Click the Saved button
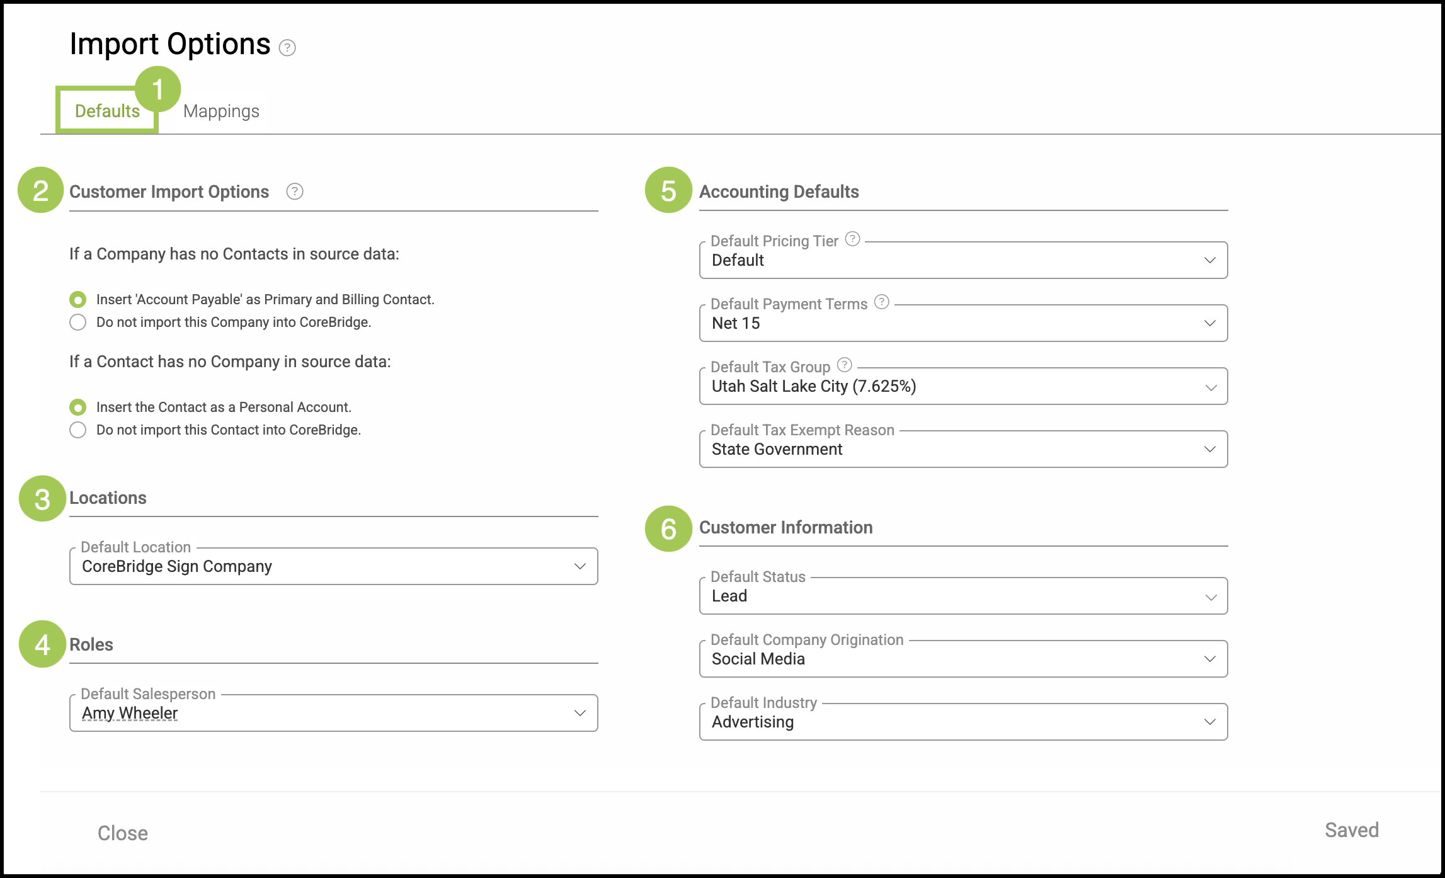Screen dimensions: 1445x878 point(1351,830)
